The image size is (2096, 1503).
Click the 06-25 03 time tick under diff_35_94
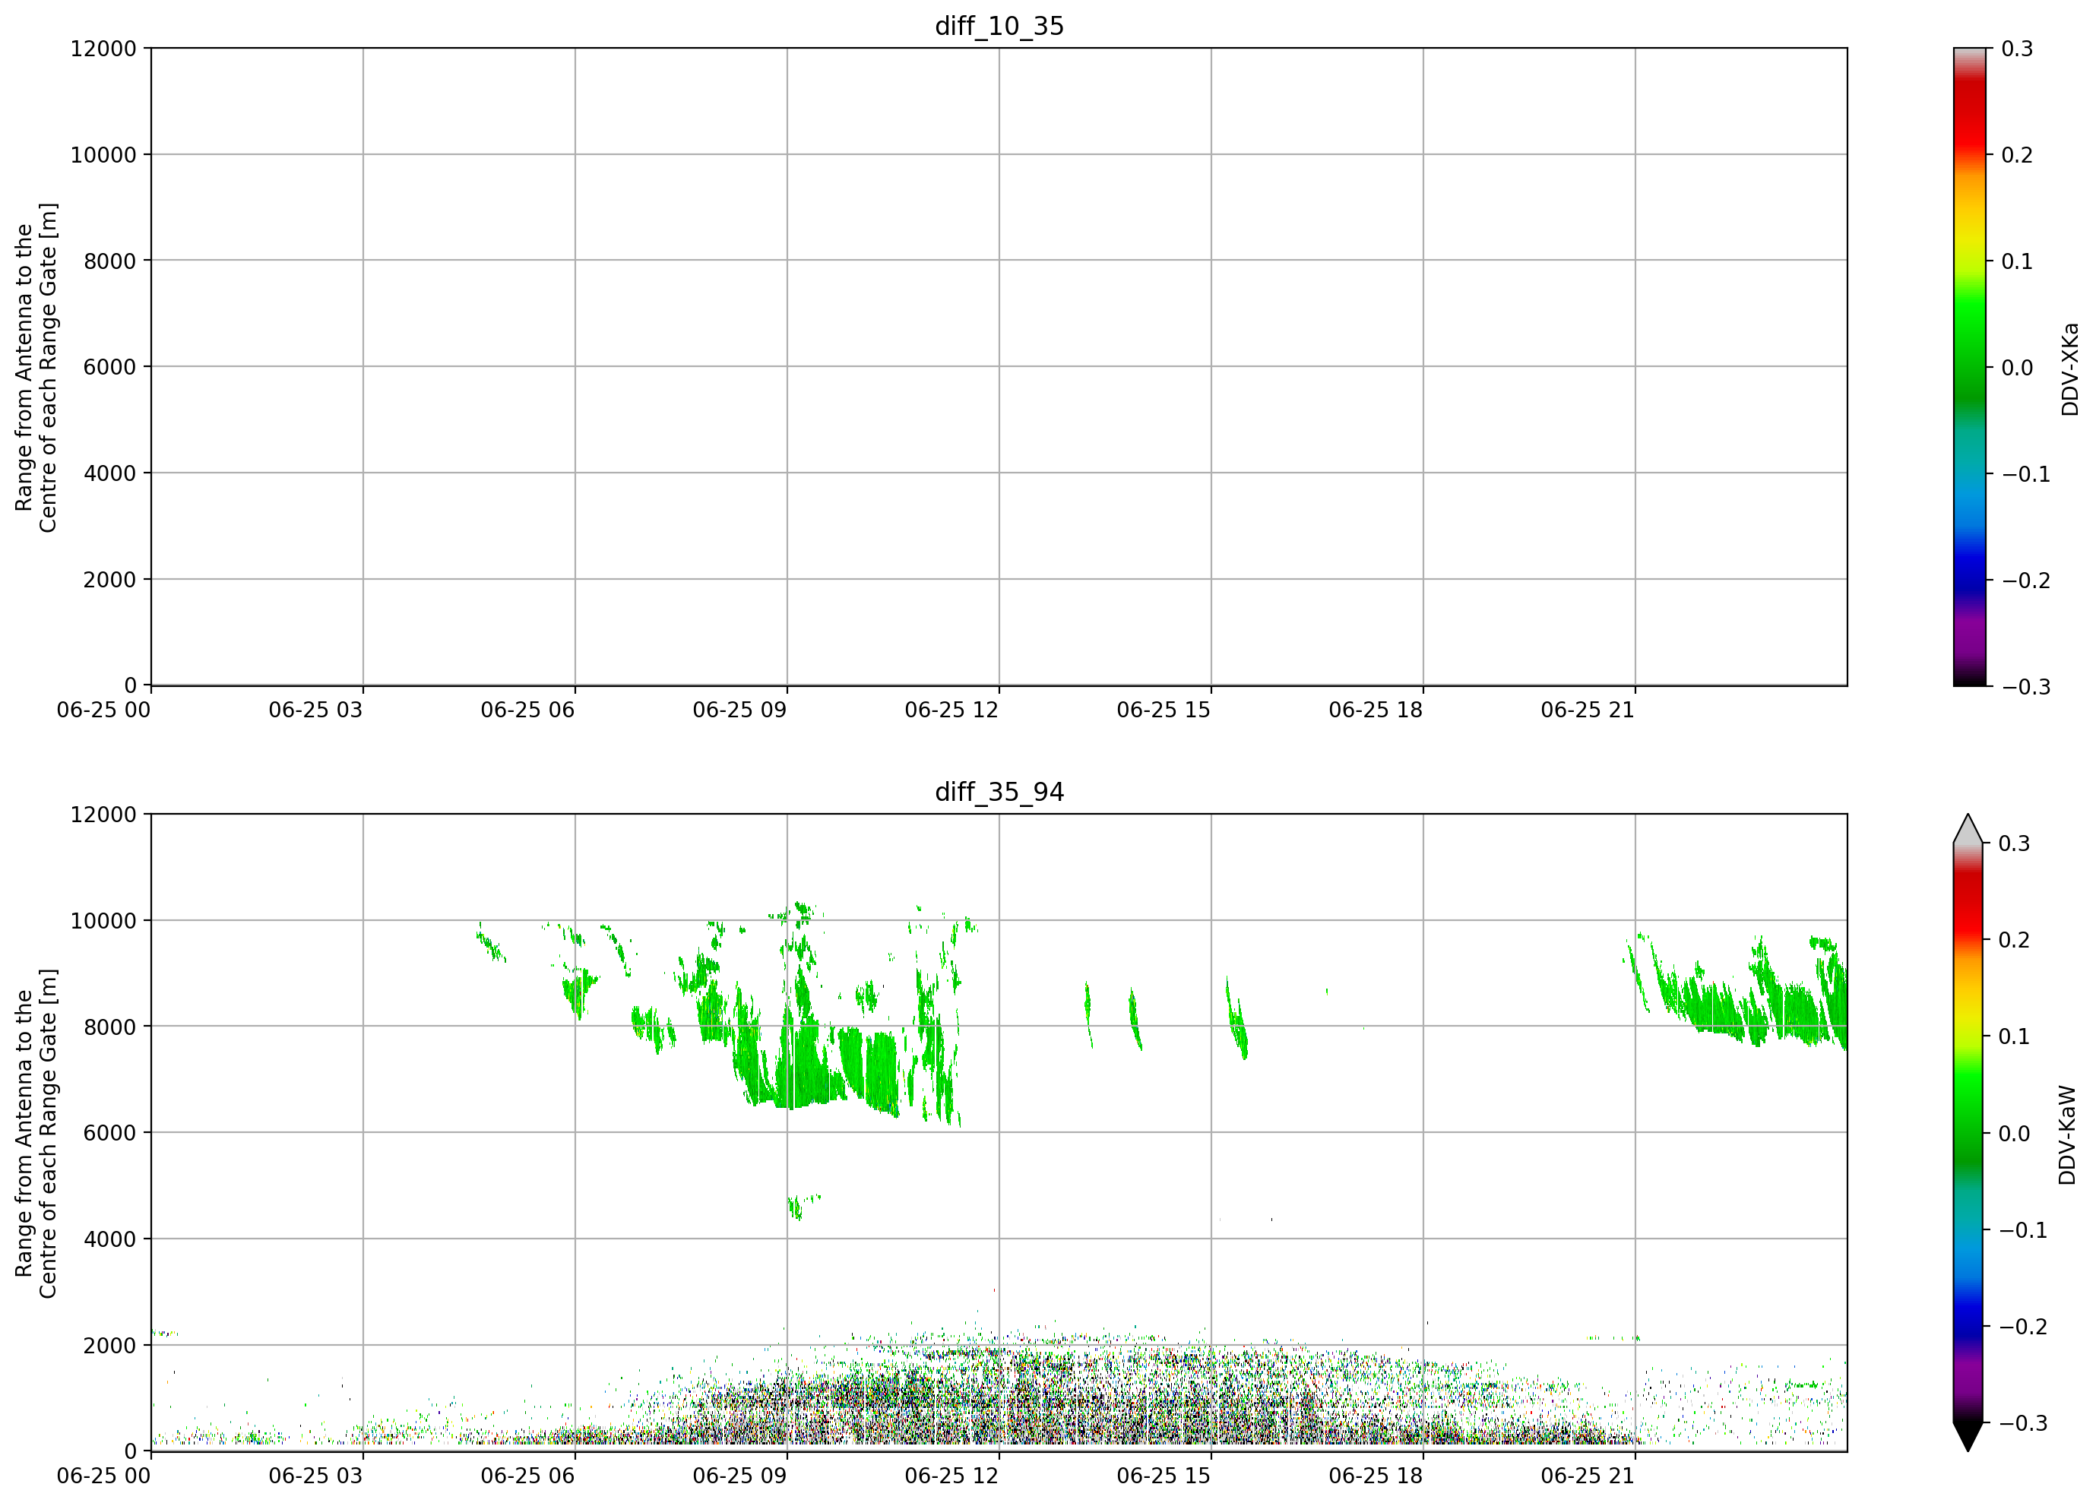(x=316, y=1476)
